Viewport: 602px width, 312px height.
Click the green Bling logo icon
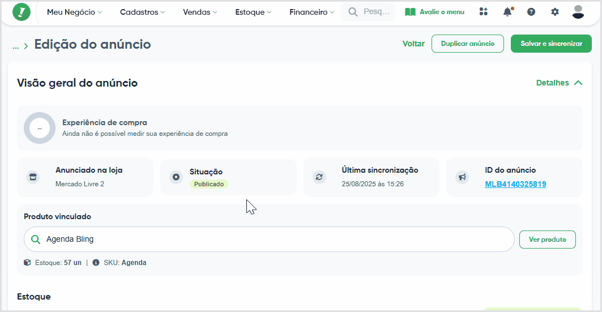pyautogui.click(x=22, y=12)
